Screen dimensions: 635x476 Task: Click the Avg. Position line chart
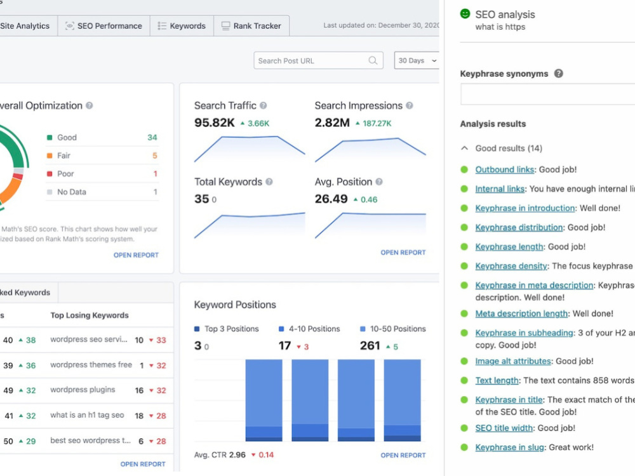pyautogui.click(x=370, y=225)
